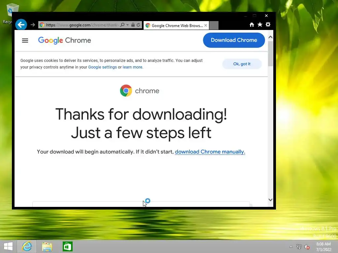Open a new blank tab

point(214,25)
